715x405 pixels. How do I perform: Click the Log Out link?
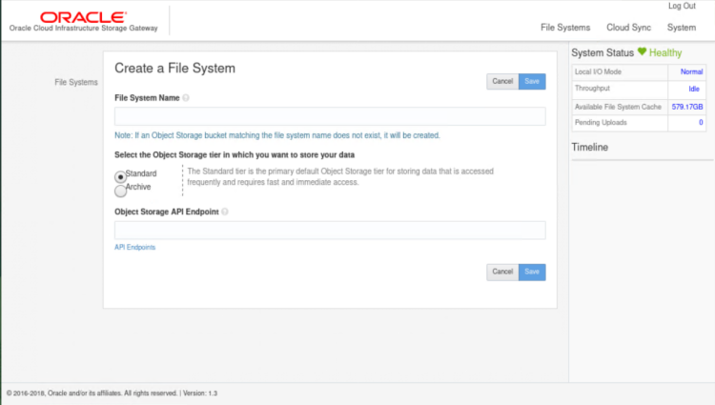(682, 7)
